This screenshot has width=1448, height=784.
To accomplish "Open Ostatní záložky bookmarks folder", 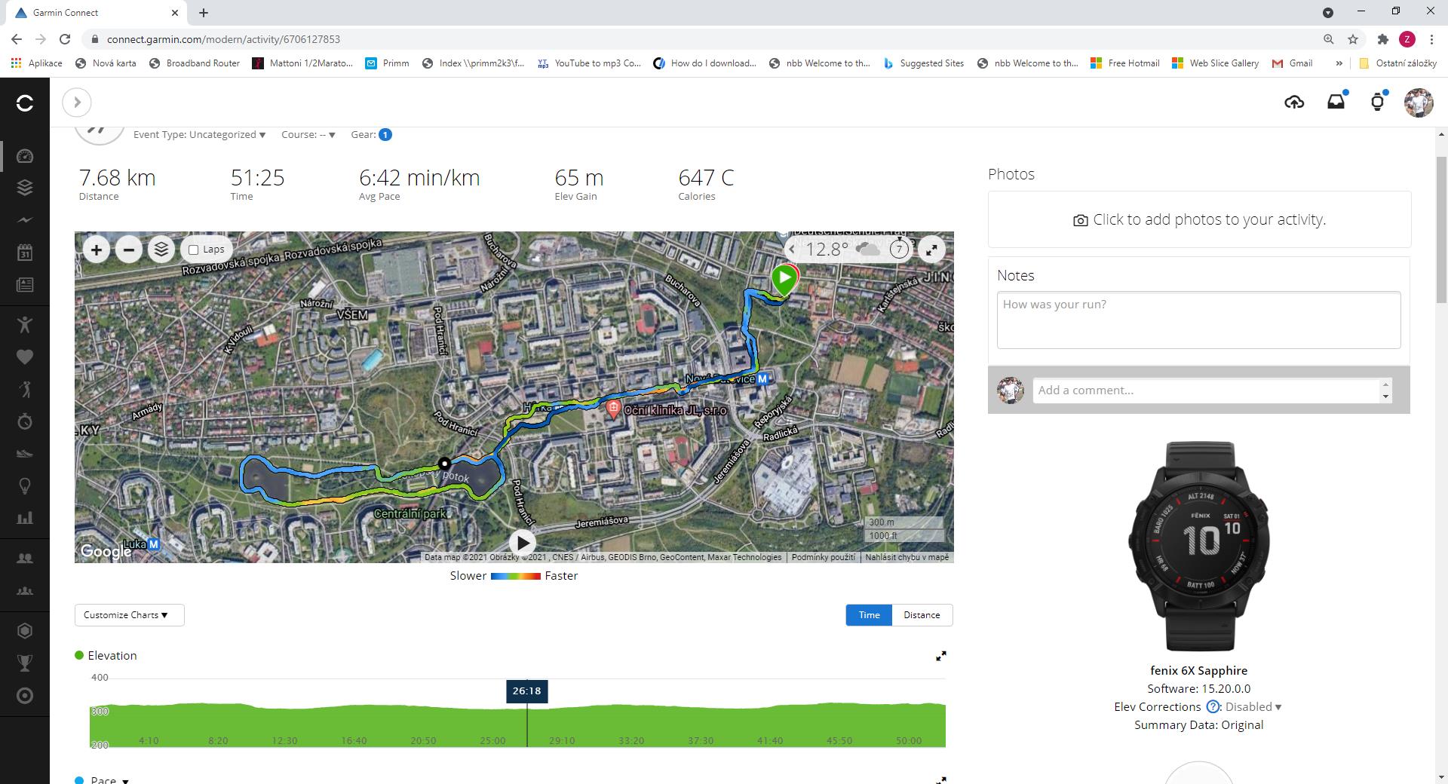I will click(1397, 63).
